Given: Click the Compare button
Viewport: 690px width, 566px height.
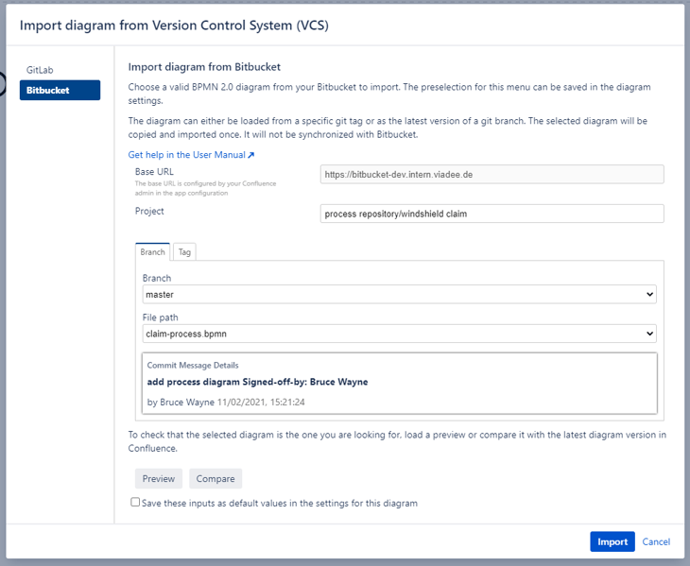Looking at the screenshot, I should pos(216,478).
